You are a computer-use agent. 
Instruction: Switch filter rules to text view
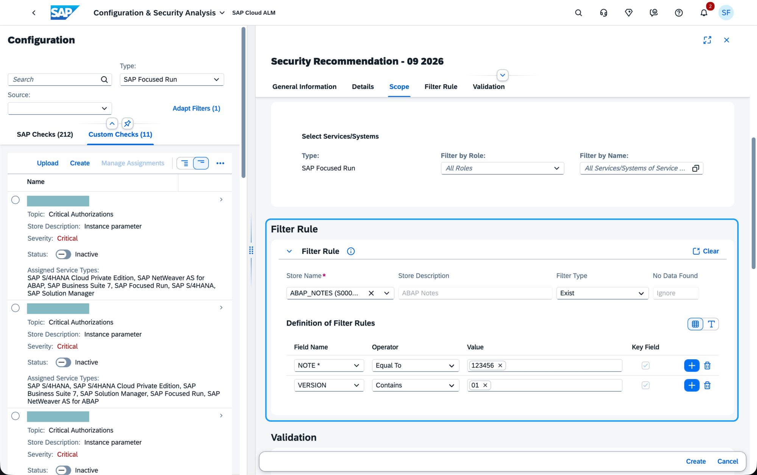point(711,324)
